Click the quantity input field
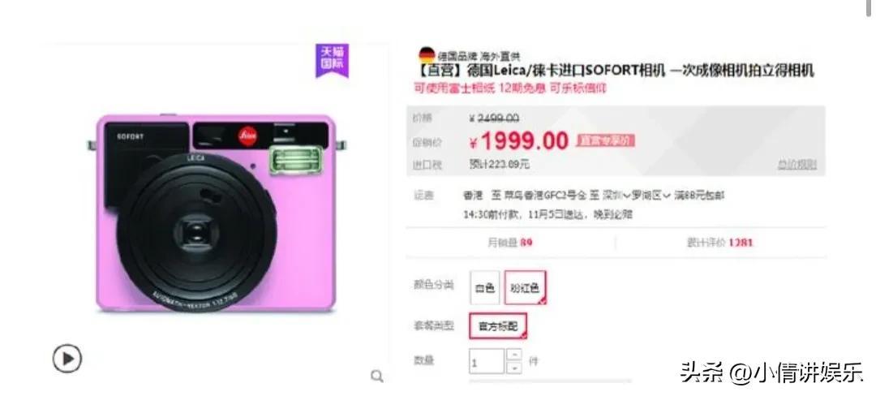 [x=487, y=361]
